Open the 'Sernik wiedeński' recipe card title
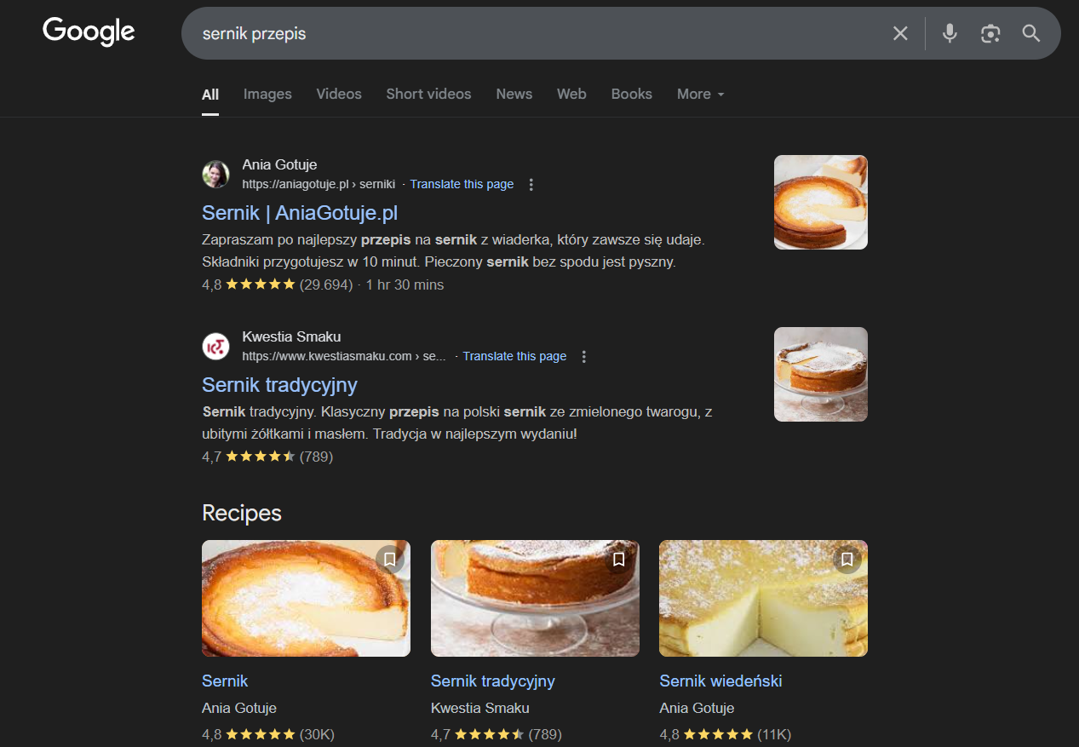 coord(720,681)
